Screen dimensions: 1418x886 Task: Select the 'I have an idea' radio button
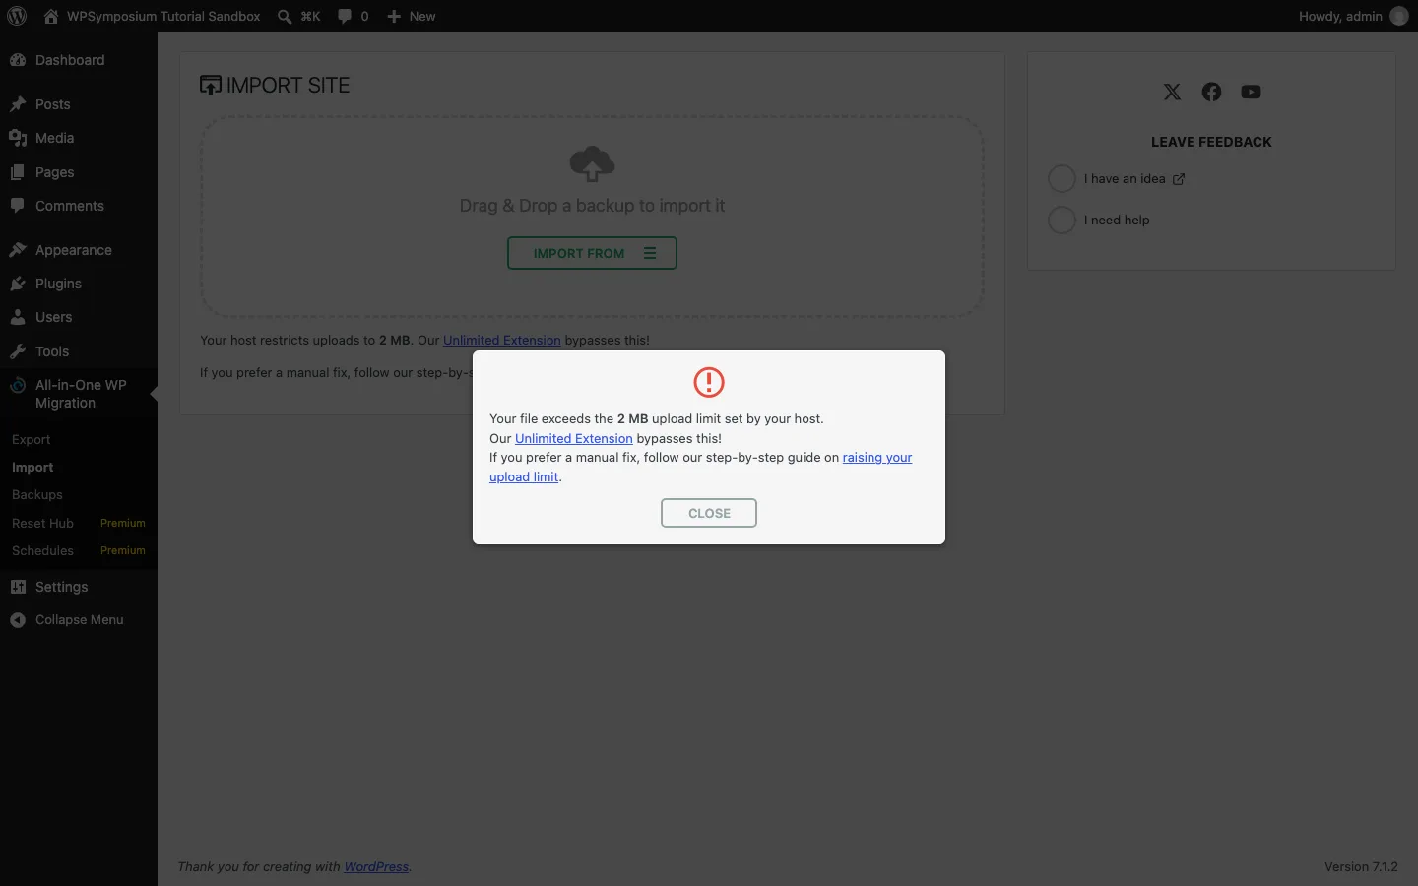[1062, 178]
